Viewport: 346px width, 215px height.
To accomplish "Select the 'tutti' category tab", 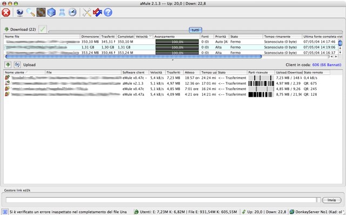I will click(x=195, y=30).
